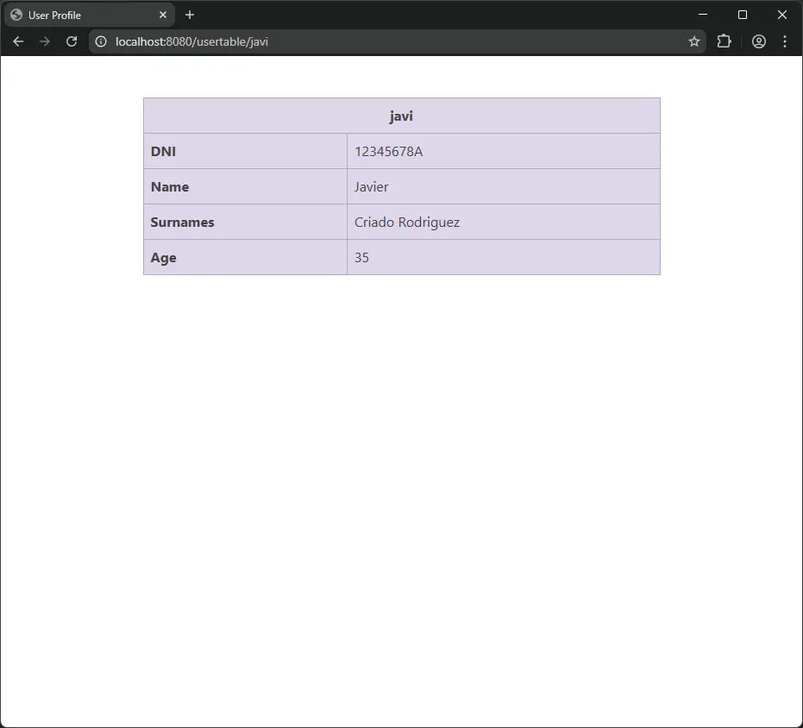Bookmark this page using the star icon
The height and width of the screenshot is (728, 803).
pos(694,41)
